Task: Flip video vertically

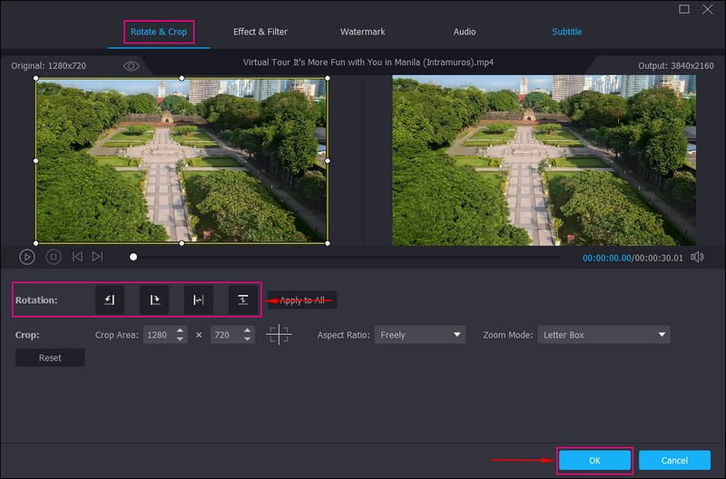Action: (243, 299)
